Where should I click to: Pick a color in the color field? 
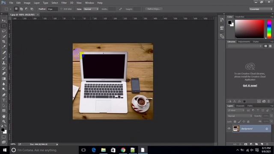tap(249, 29)
